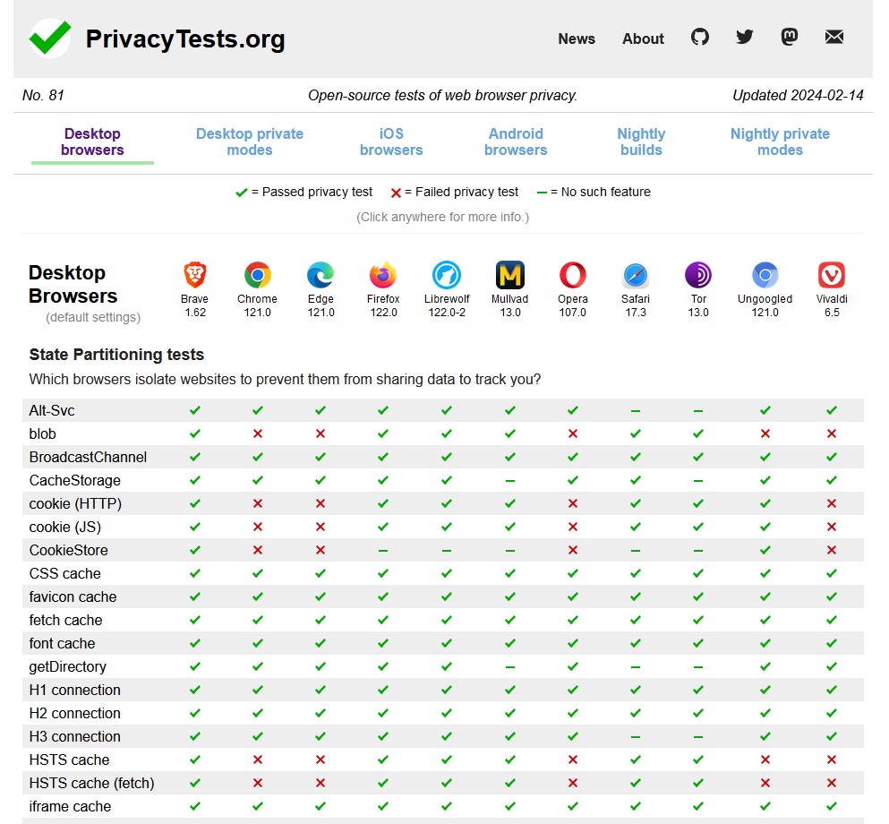Image resolution: width=889 pixels, height=824 pixels.
Task: Click the H2 connection row label
Action: [x=75, y=714]
